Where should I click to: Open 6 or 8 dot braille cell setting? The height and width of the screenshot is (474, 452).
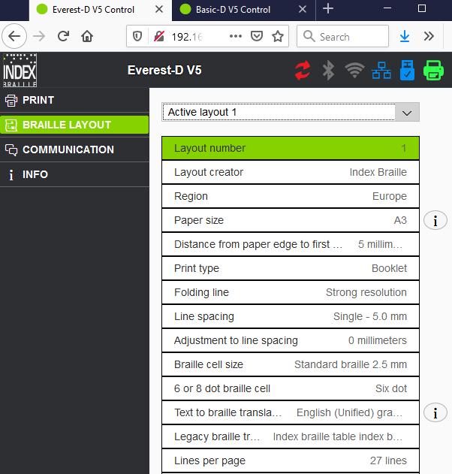coord(291,388)
